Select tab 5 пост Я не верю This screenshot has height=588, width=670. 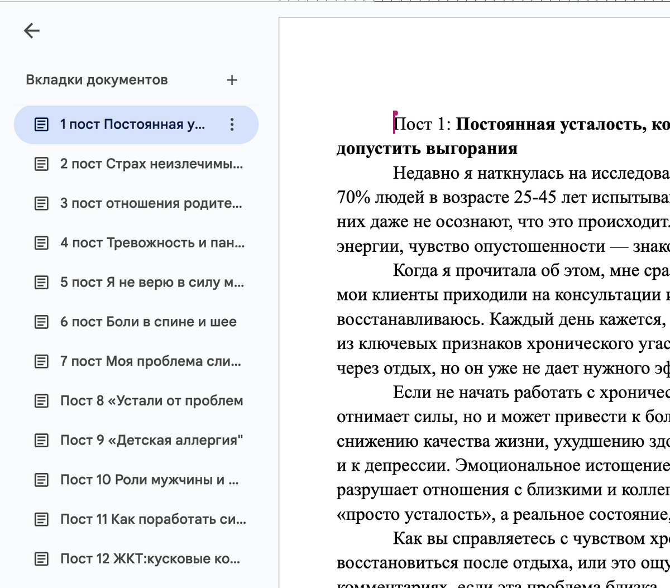pyautogui.click(x=152, y=283)
